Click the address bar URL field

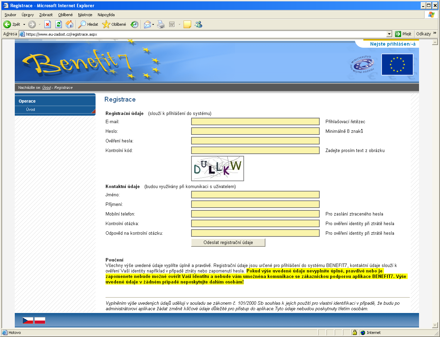(206, 34)
